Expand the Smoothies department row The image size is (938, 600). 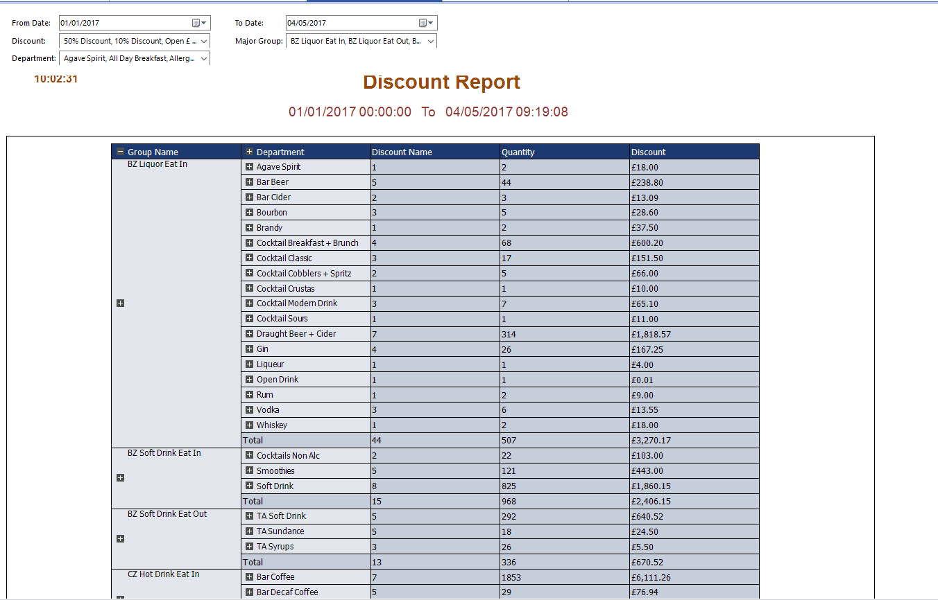249,470
